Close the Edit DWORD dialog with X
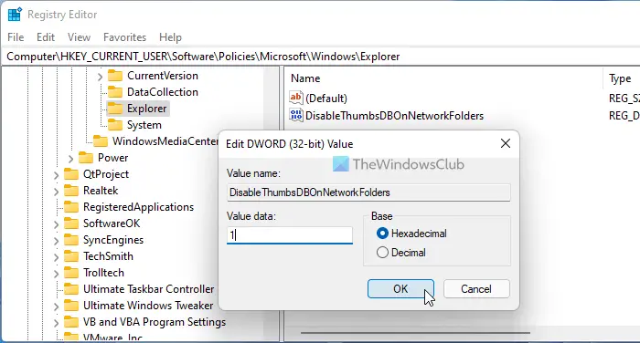This screenshot has width=640, height=343. tap(506, 143)
